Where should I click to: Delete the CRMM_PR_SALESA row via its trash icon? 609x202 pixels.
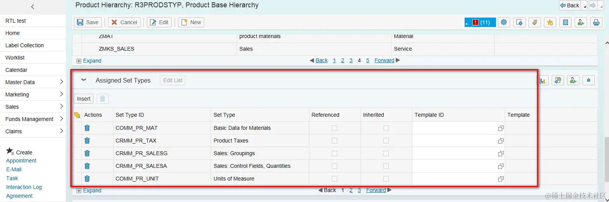[x=87, y=166]
